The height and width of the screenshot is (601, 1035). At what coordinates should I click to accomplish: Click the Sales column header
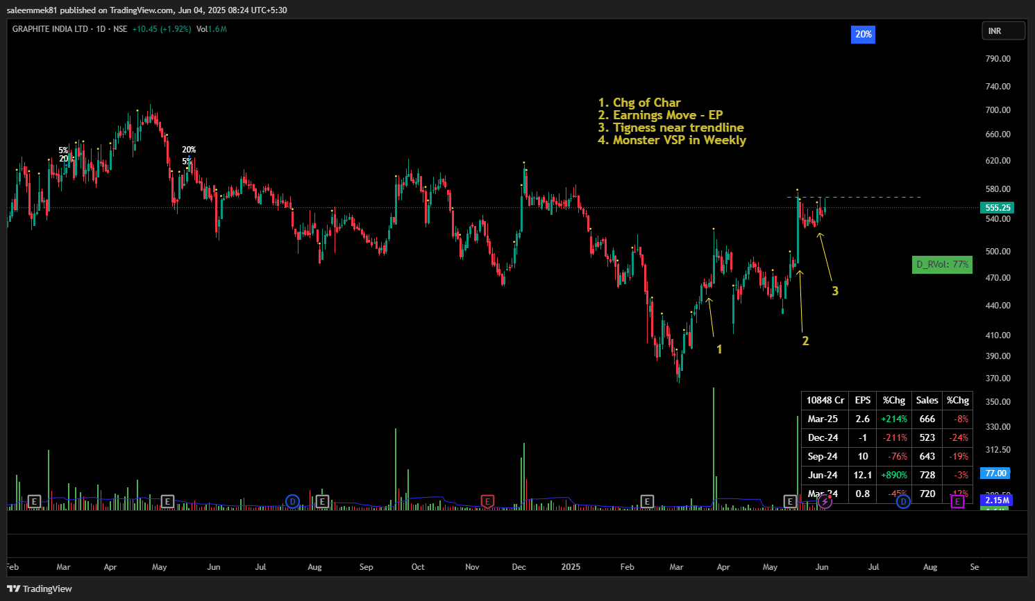point(927,400)
